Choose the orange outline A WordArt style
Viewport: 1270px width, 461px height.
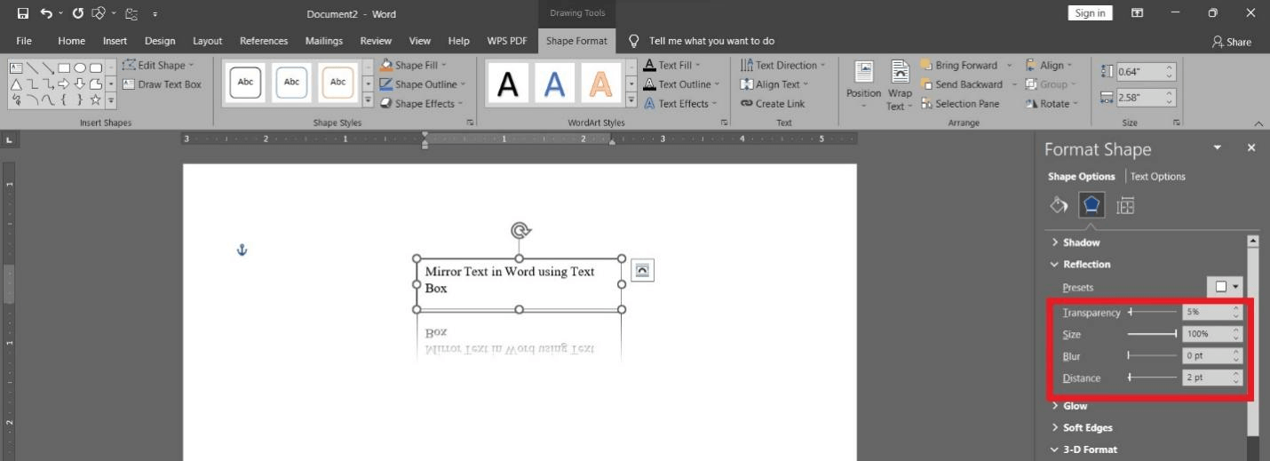tap(601, 84)
